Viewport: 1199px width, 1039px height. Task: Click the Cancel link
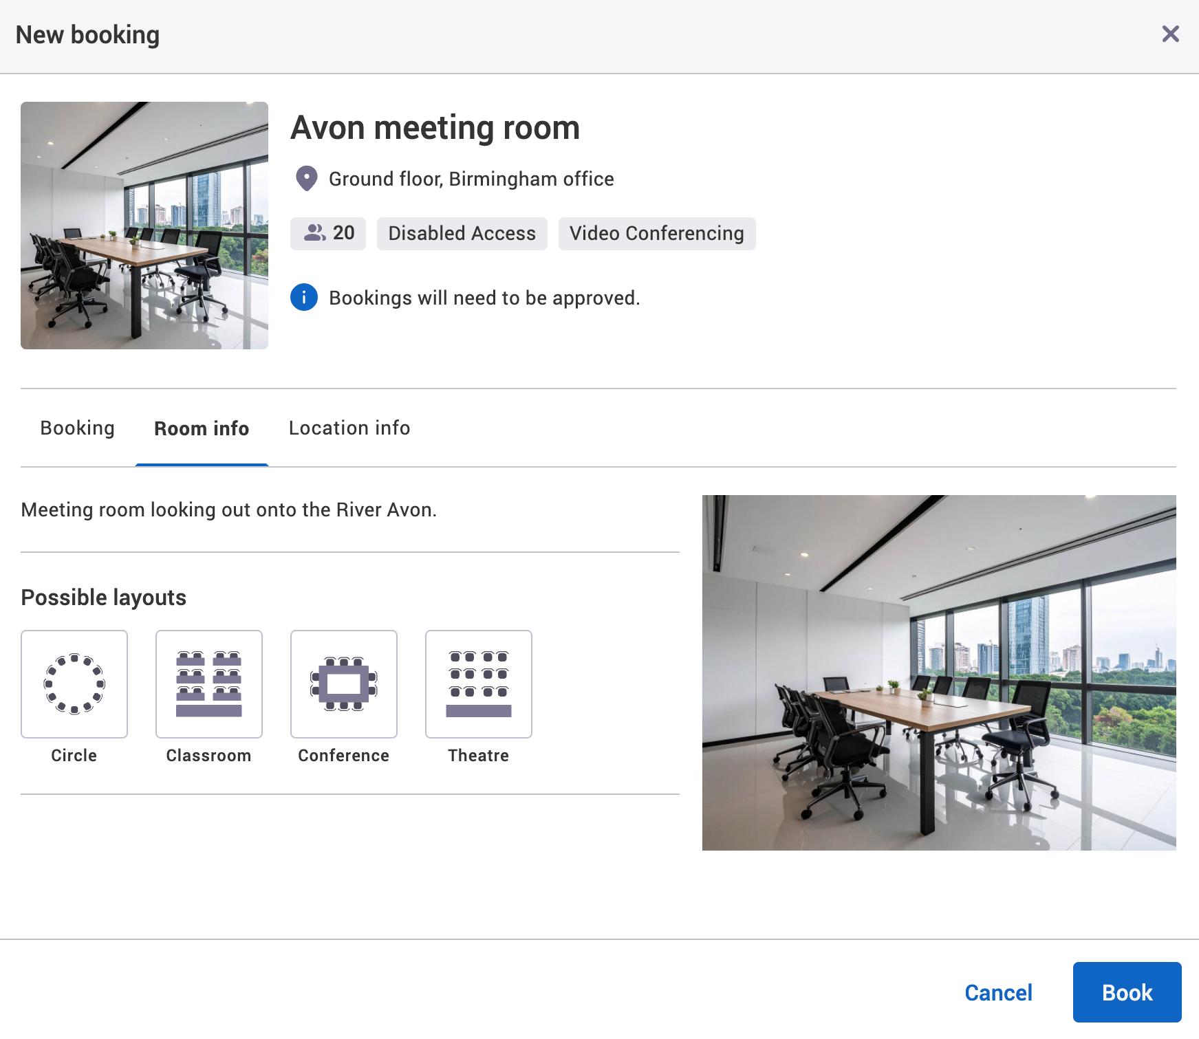[998, 992]
